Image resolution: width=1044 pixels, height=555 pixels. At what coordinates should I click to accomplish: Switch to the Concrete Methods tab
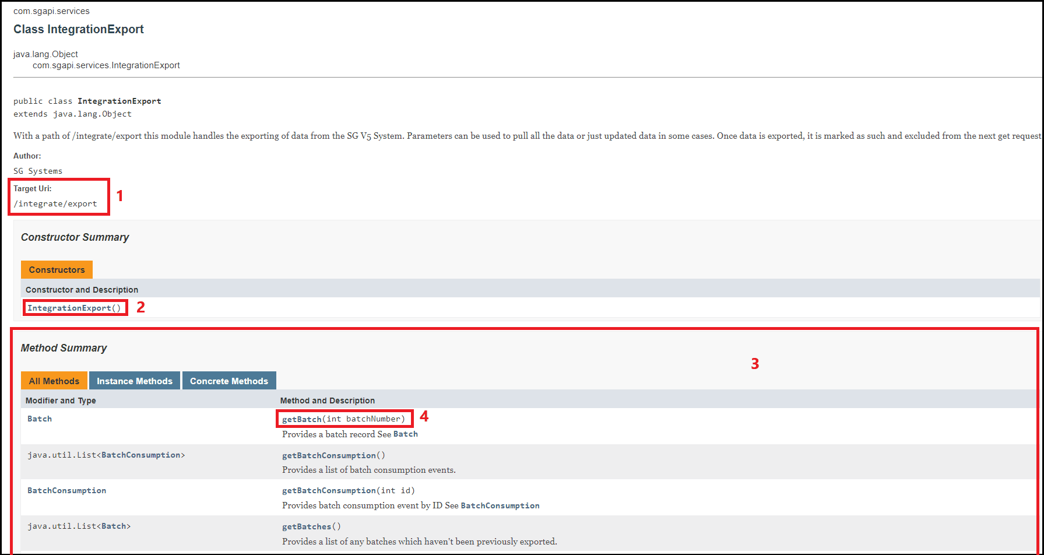point(229,381)
